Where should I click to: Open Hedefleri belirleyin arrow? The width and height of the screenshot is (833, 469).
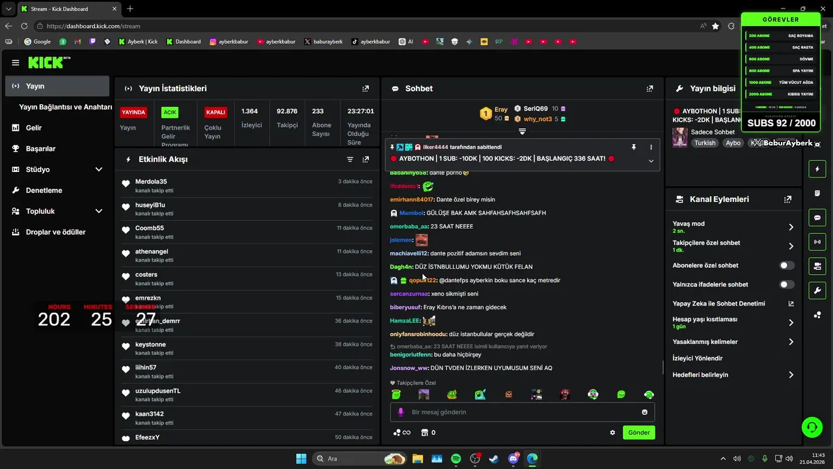coord(791,375)
